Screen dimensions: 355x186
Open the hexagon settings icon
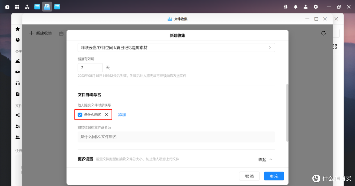point(316,7)
